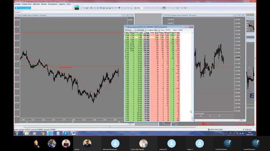Open the Windows Start menu
This screenshot has height=151, width=270.
coord(17,133)
